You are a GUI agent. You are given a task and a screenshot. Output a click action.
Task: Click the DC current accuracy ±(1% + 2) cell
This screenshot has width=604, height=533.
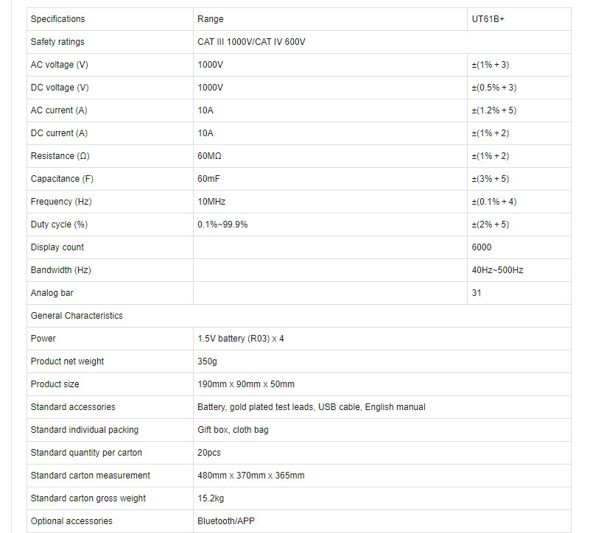click(x=519, y=133)
